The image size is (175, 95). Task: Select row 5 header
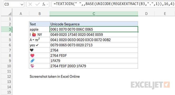click(x=7, y=40)
